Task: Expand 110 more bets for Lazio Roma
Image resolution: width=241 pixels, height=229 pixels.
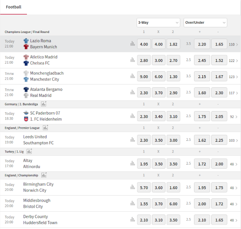Action: pos(233,45)
